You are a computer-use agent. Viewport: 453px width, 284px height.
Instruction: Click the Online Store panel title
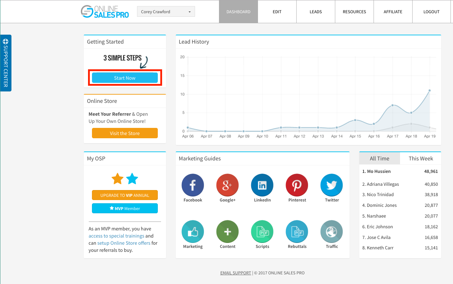(102, 101)
